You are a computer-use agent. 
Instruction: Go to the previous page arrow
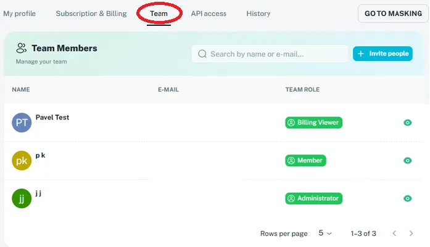(394, 233)
